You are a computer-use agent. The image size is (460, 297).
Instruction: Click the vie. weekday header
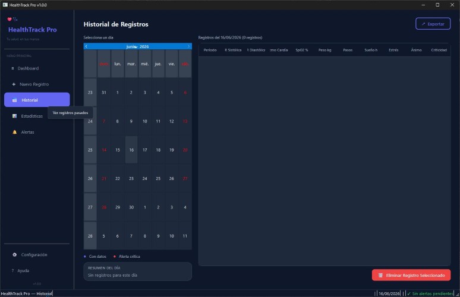point(172,64)
